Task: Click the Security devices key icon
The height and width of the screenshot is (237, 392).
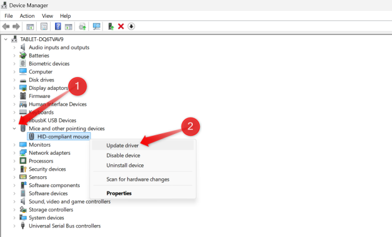Action: click(23, 169)
